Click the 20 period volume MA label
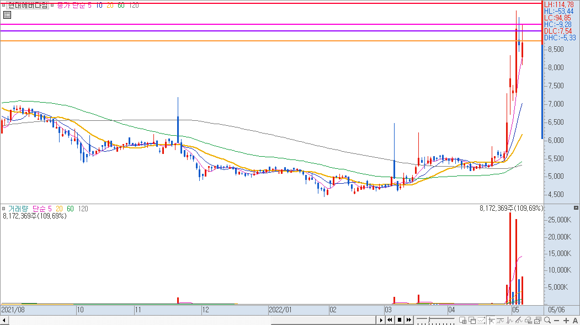Screen dimensions: 580x325 [x=59, y=209]
